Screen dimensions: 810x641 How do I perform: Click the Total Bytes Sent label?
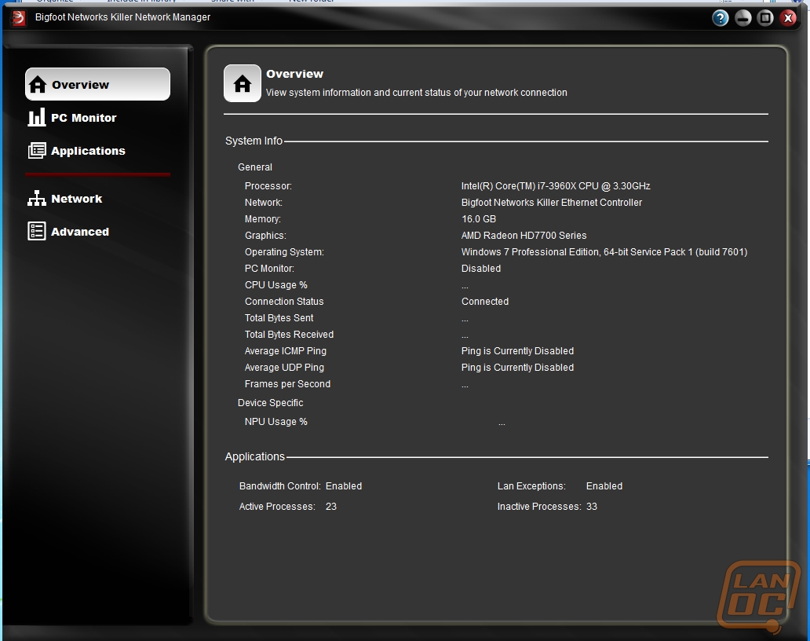[279, 318]
